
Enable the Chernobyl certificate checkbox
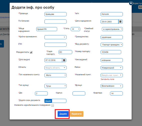point(53,105)
